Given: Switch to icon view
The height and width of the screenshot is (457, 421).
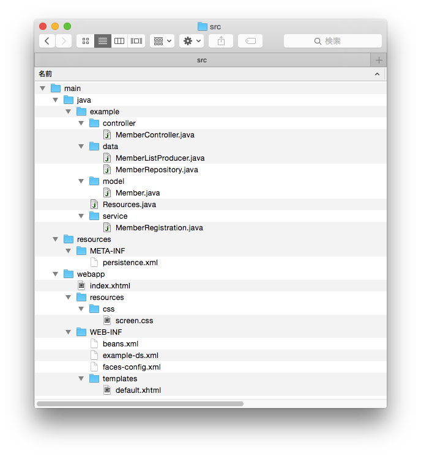Looking at the screenshot, I should click(x=86, y=41).
